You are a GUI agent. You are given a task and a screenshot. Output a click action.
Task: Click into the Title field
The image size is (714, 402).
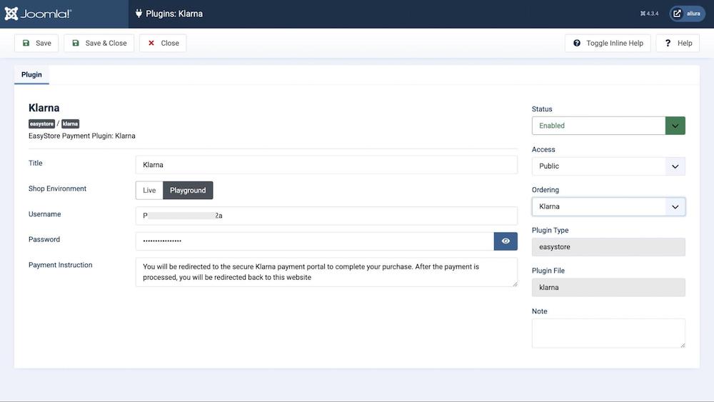[x=326, y=165]
